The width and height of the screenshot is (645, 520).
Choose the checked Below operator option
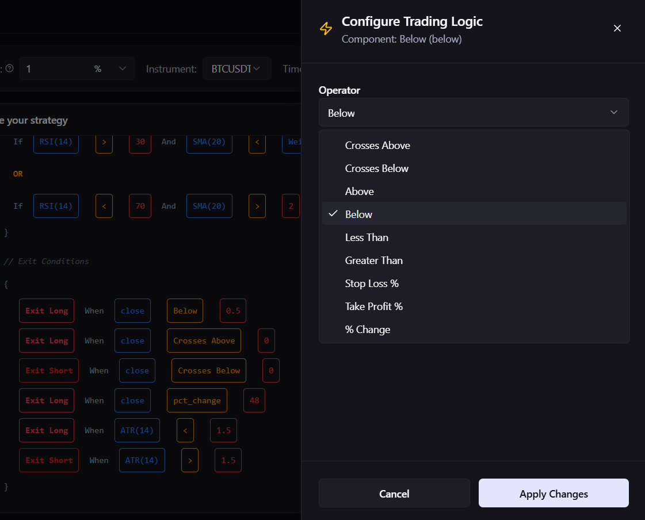point(474,214)
